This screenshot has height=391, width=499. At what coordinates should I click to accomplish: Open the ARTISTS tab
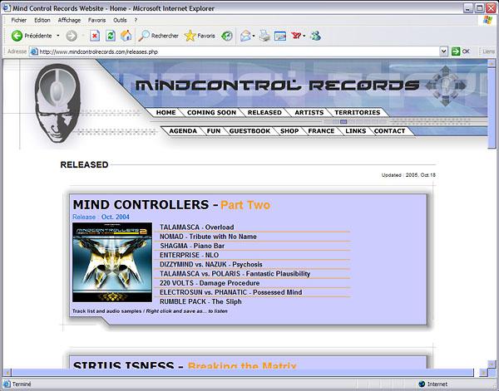click(x=309, y=112)
